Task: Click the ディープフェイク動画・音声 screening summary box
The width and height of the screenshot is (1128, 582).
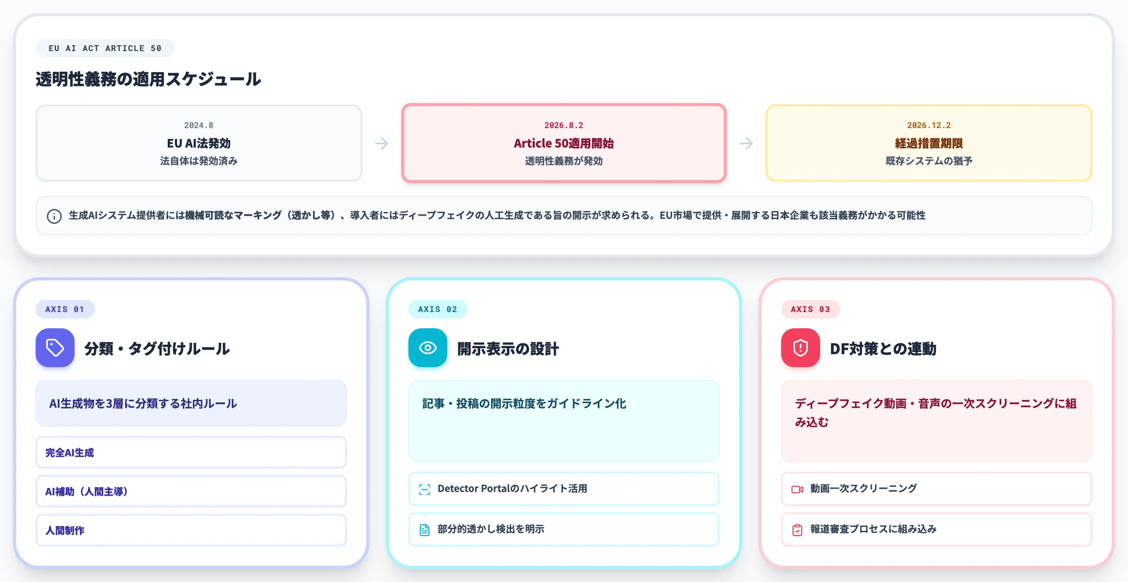Action: pos(936,421)
